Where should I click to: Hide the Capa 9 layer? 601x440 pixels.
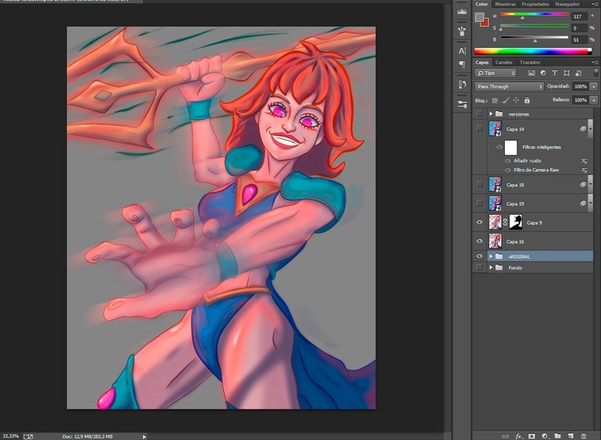[479, 222]
